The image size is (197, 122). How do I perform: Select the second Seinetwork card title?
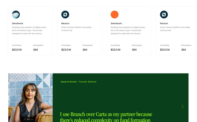click(116, 23)
